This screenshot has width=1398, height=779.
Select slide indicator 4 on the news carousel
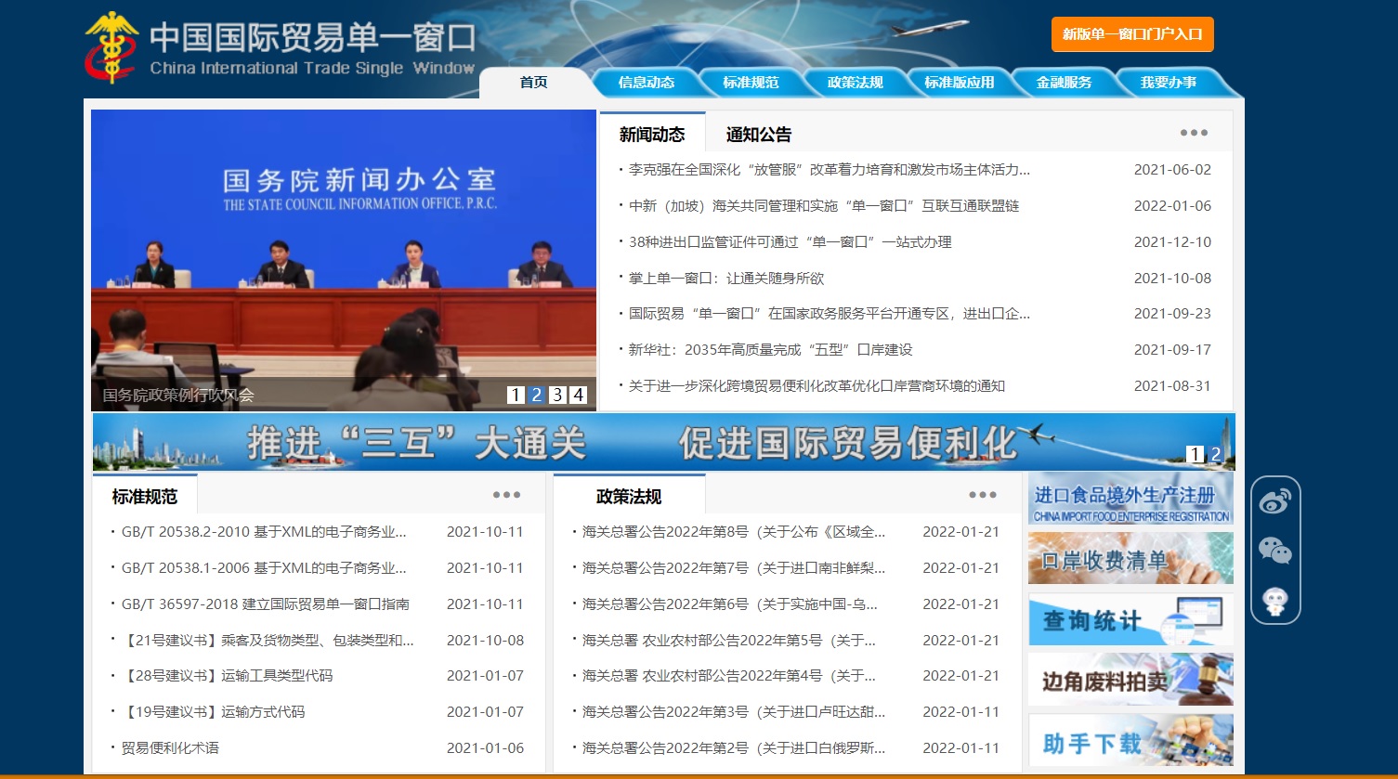click(579, 394)
